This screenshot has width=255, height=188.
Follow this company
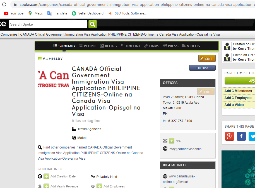point(202,68)
